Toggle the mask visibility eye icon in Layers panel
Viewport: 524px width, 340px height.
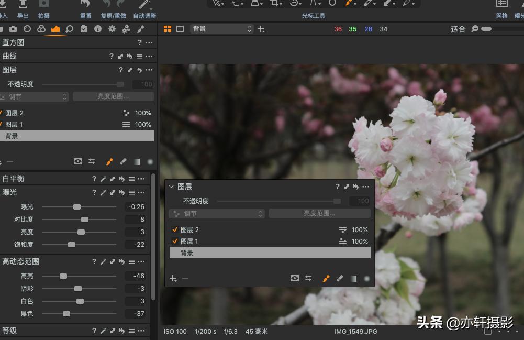(x=294, y=278)
